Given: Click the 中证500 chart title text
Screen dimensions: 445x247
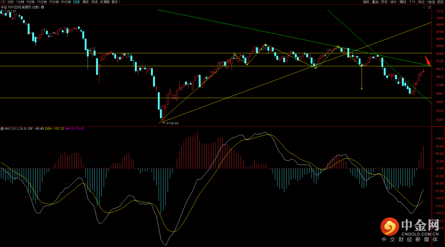Looking at the screenshot, I should (20, 7).
